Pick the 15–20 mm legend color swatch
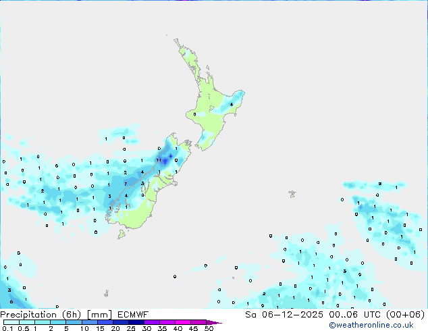This screenshot has width=428, height=331. click(105, 322)
